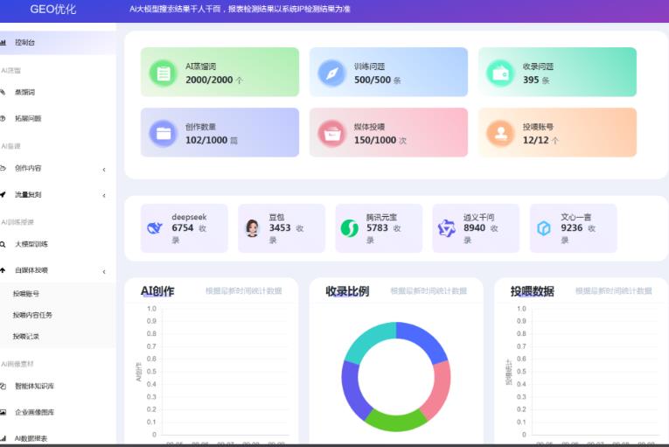Click the green AI蒸馏词 list icon
The width and height of the screenshot is (669, 447).
point(163,73)
